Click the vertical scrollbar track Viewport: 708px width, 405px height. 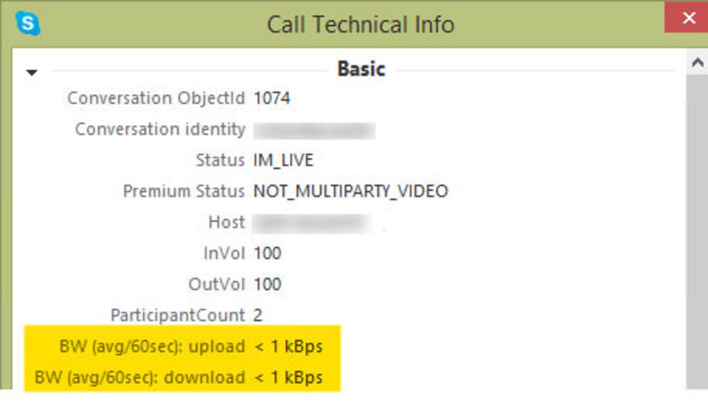pyautogui.click(x=697, y=231)
